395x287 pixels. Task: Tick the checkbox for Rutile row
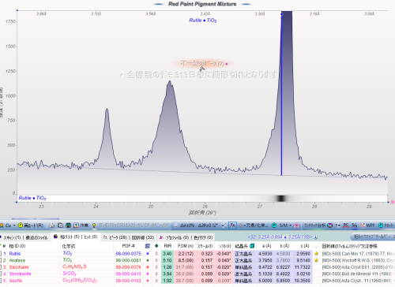(x=1, y=254)
